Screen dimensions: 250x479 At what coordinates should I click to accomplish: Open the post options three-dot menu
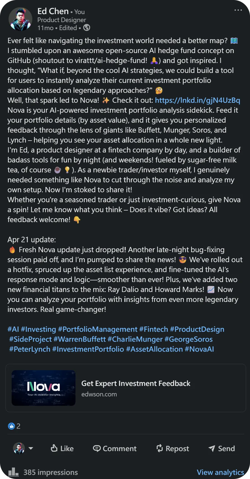238,10
